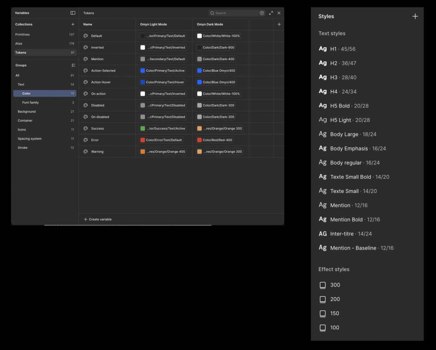Screen dimensions: 436x350
Task: Click the Create variable button
Action: click(98, 219)
